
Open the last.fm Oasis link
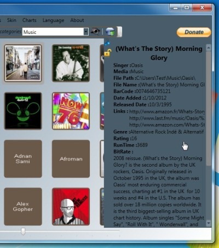pos(167,118)
